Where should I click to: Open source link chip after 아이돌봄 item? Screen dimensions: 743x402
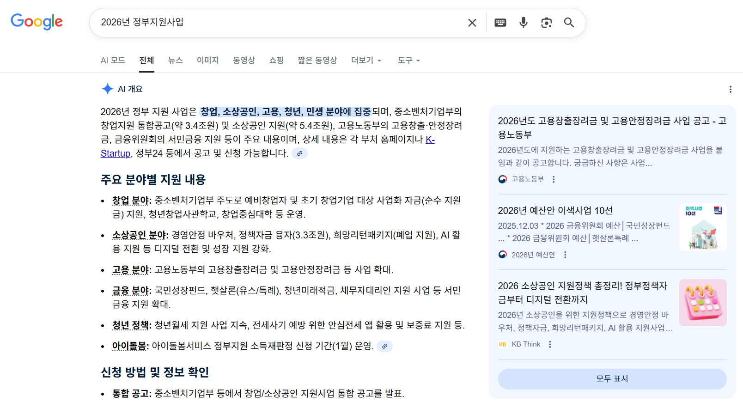384,346
